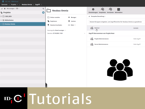145x109 pixels.
Task: Select Neubau Omnia in the breadcrumb
Action: pos(27,5)
